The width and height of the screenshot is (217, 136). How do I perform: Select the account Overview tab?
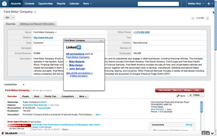10,24
